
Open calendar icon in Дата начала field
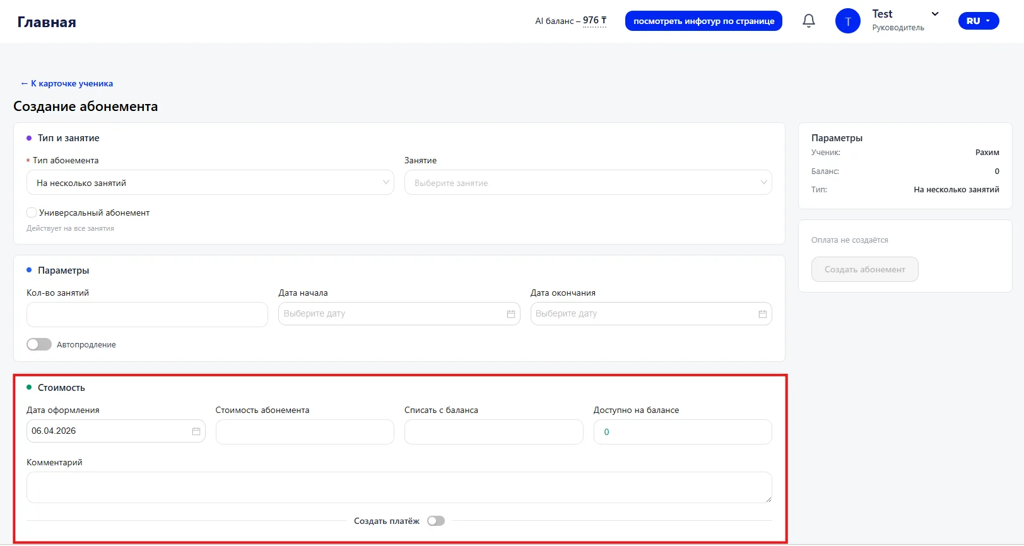pyautogui.click(x=511, y=314)
